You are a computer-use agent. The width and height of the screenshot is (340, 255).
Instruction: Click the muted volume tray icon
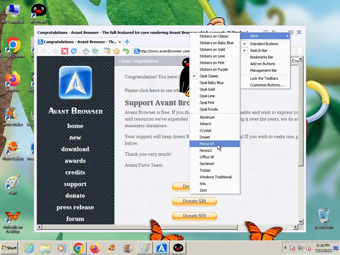(x=308, y=248)
